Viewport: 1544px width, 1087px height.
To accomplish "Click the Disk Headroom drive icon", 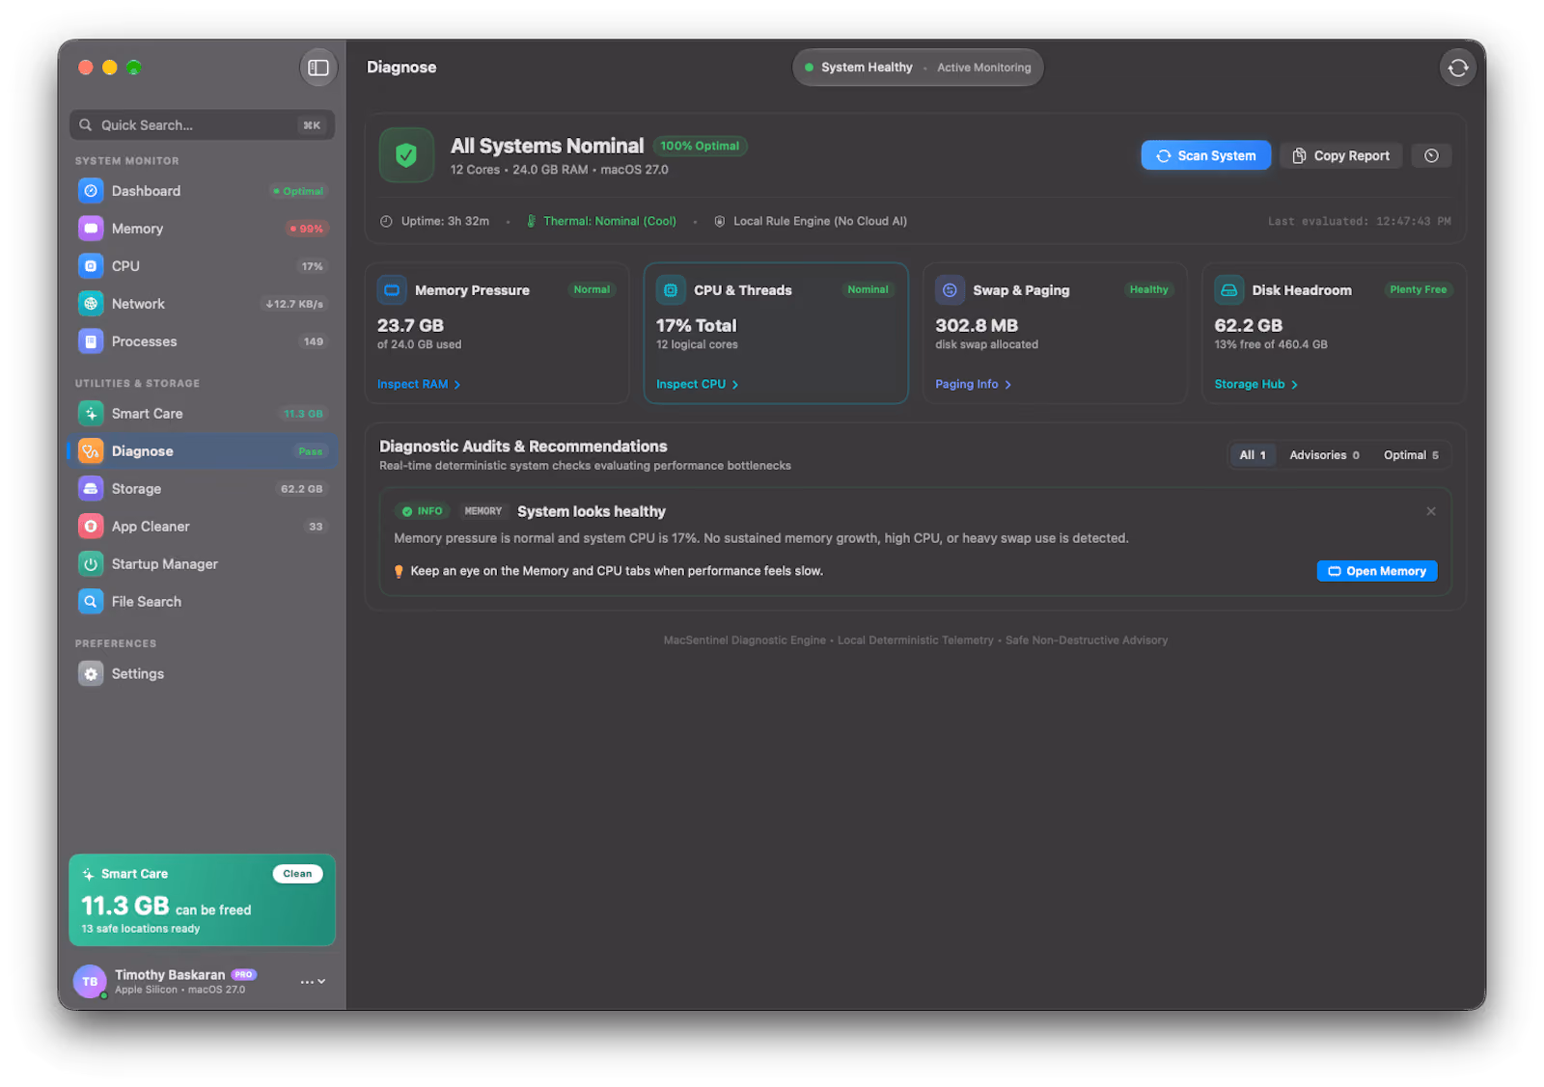I will click(x=1228, y=289).
